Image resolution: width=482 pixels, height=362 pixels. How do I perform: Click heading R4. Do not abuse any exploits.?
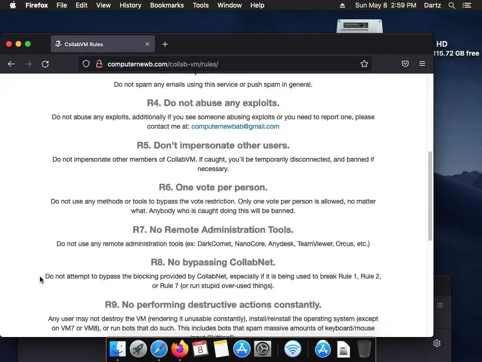213,103
